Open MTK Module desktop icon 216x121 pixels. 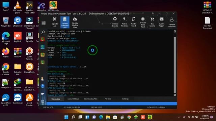click(53, 6)
